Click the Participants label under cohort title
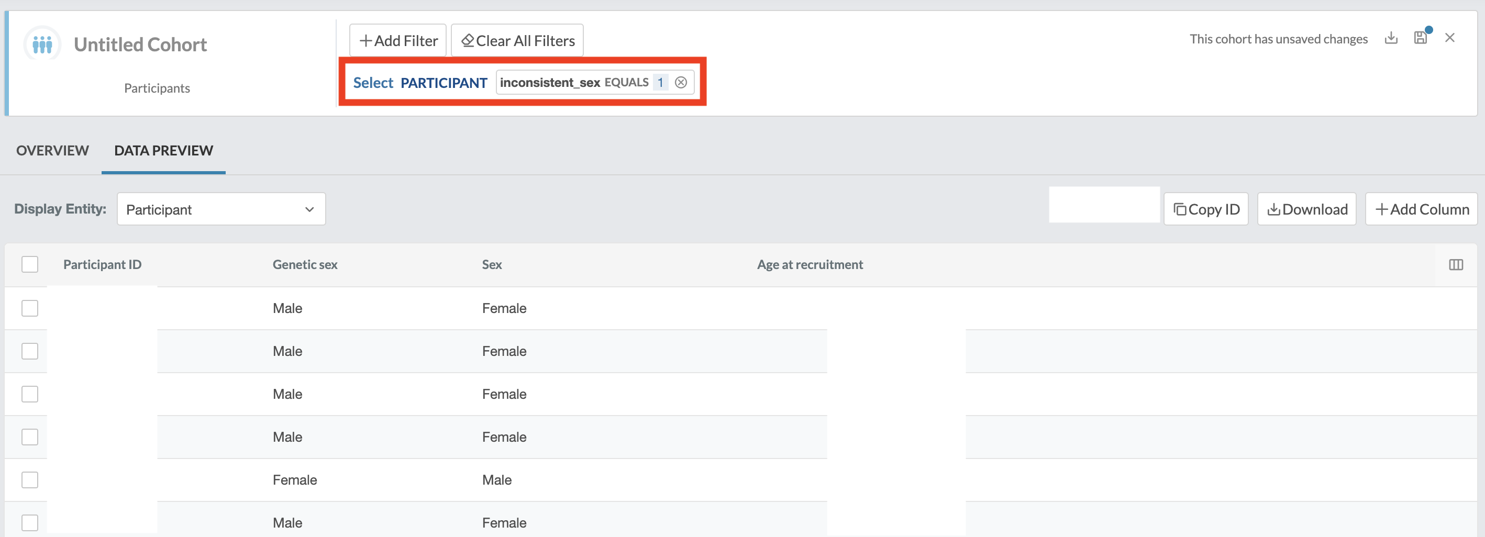1485x537 pixels. [x=157, y=88]
